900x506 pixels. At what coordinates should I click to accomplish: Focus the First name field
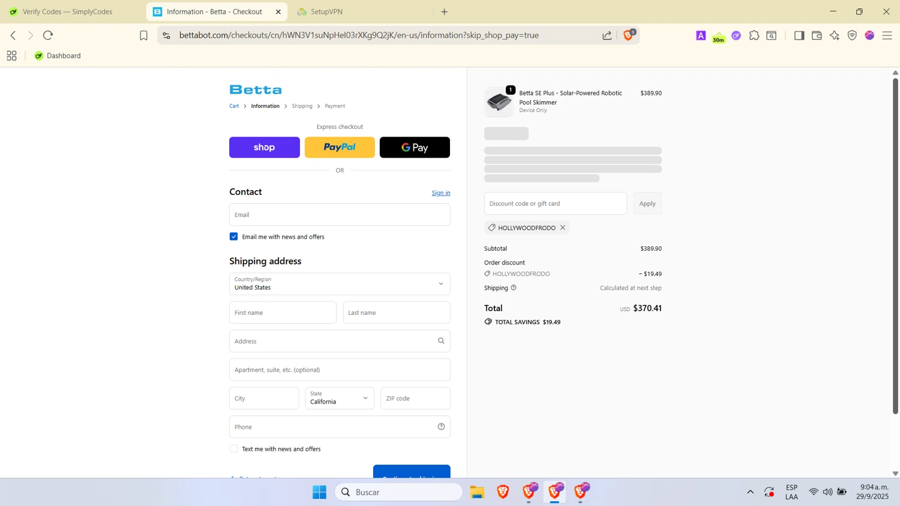(283, 312)
